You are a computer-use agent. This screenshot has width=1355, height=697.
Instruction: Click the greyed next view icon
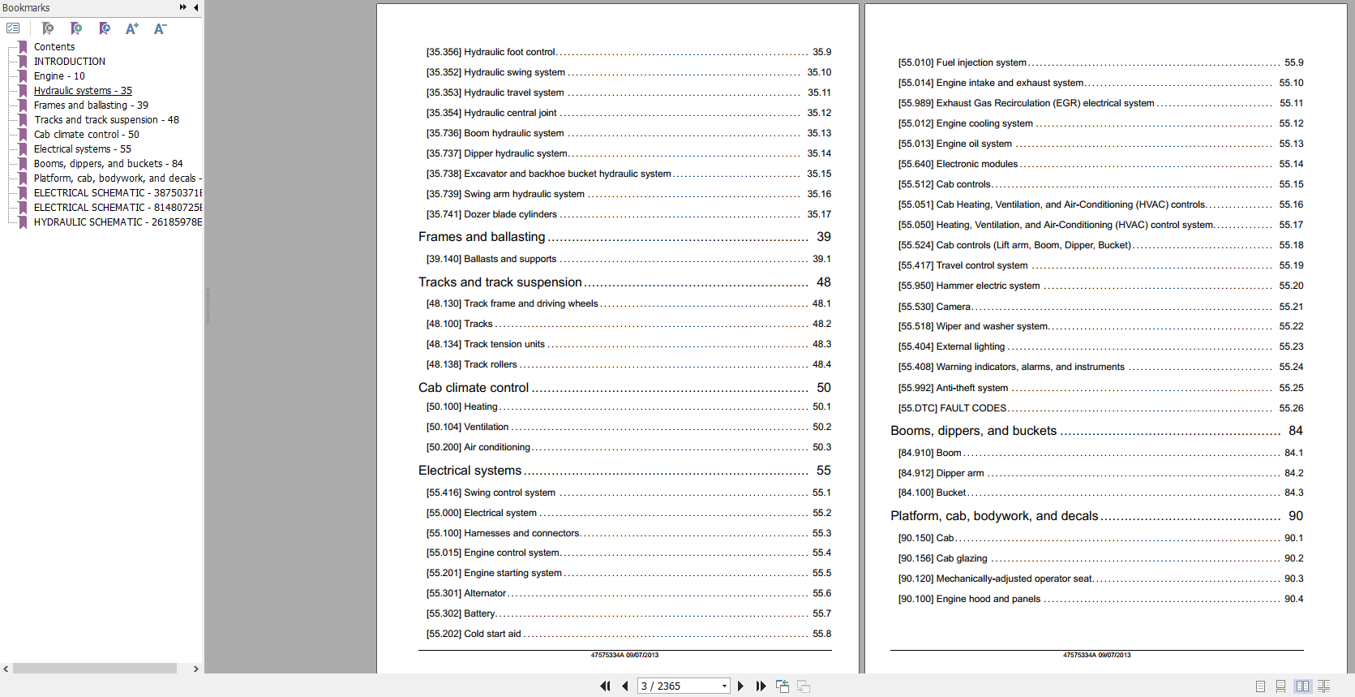click(x=804, y=686)
